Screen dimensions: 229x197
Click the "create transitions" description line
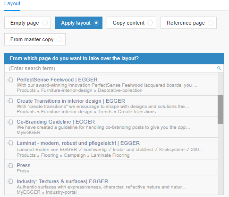[103, 107]
